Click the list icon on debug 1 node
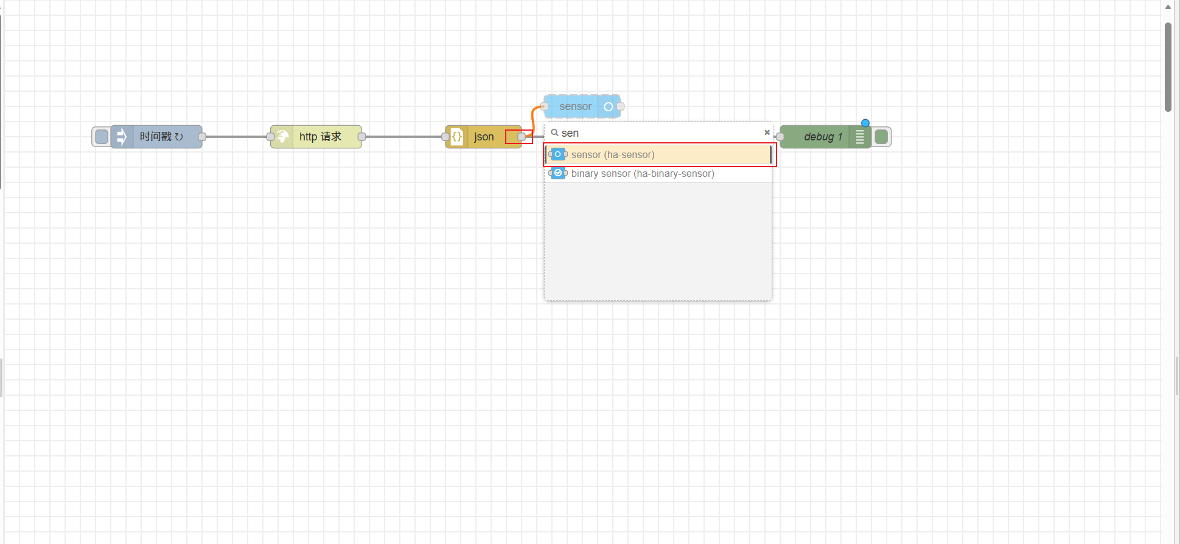This screenshot has width=1180, height=544. (860, 137)
